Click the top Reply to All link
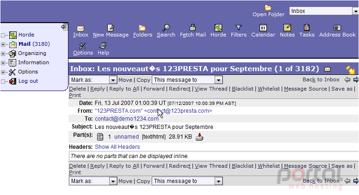The image size is (359, 195). coord(124,89)
